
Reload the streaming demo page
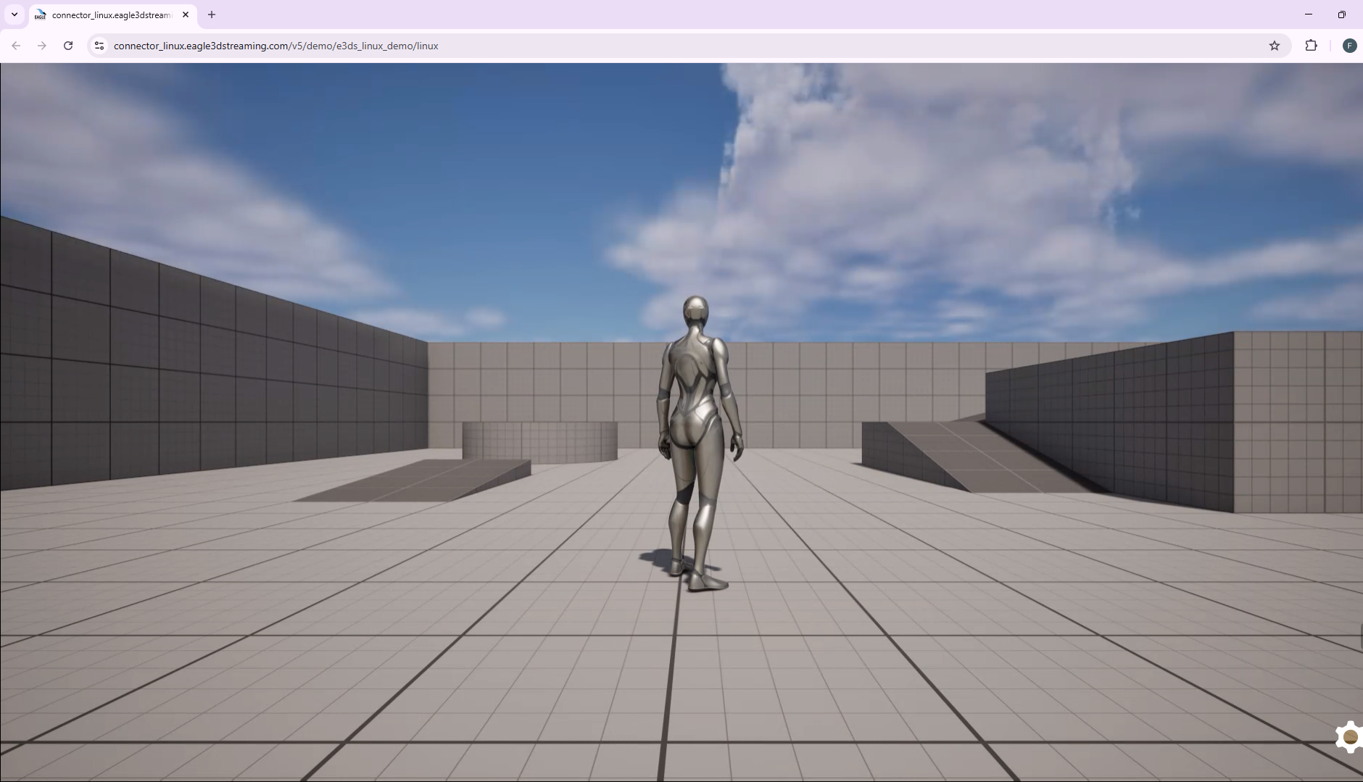tap(67, 45)
